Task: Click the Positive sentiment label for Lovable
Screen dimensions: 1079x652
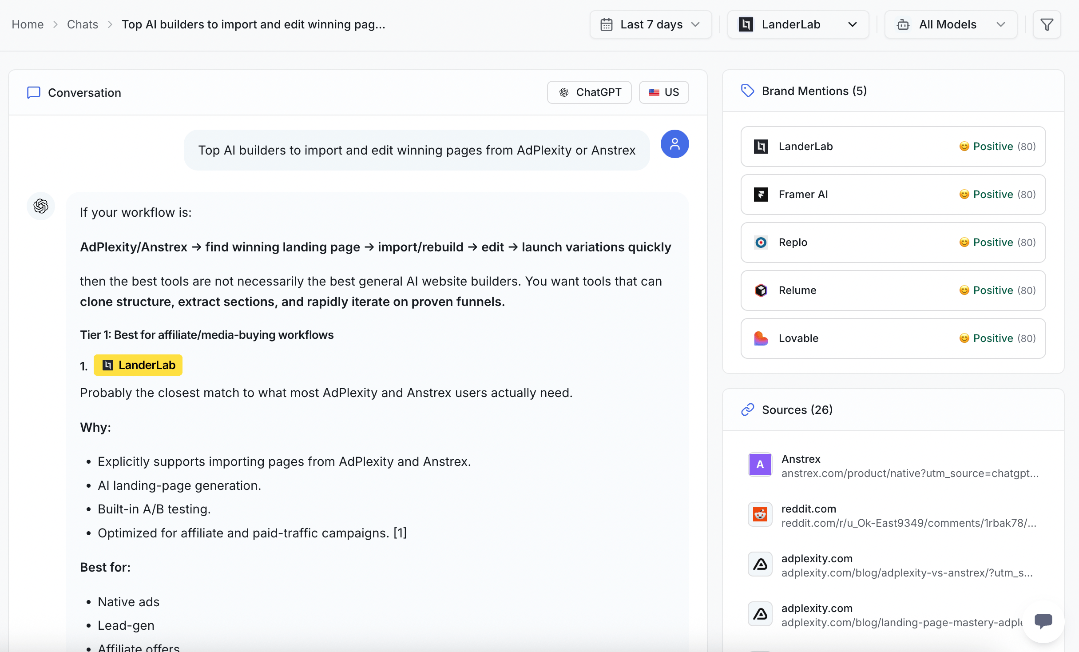Action: [x=993, y=338]
